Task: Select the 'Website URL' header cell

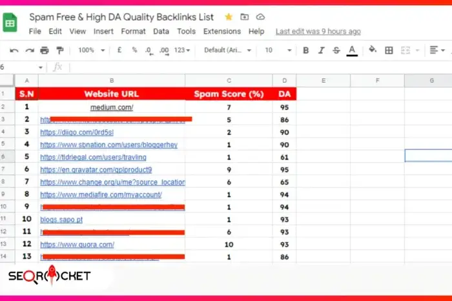Action: point(112,94)
